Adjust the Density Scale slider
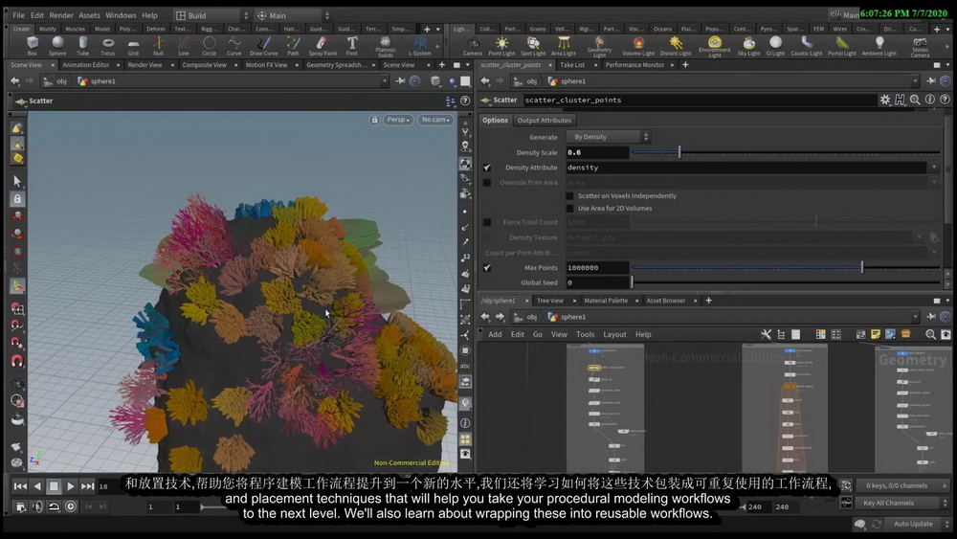The height and width of the screenshot is (539, 957). point(786,152)
